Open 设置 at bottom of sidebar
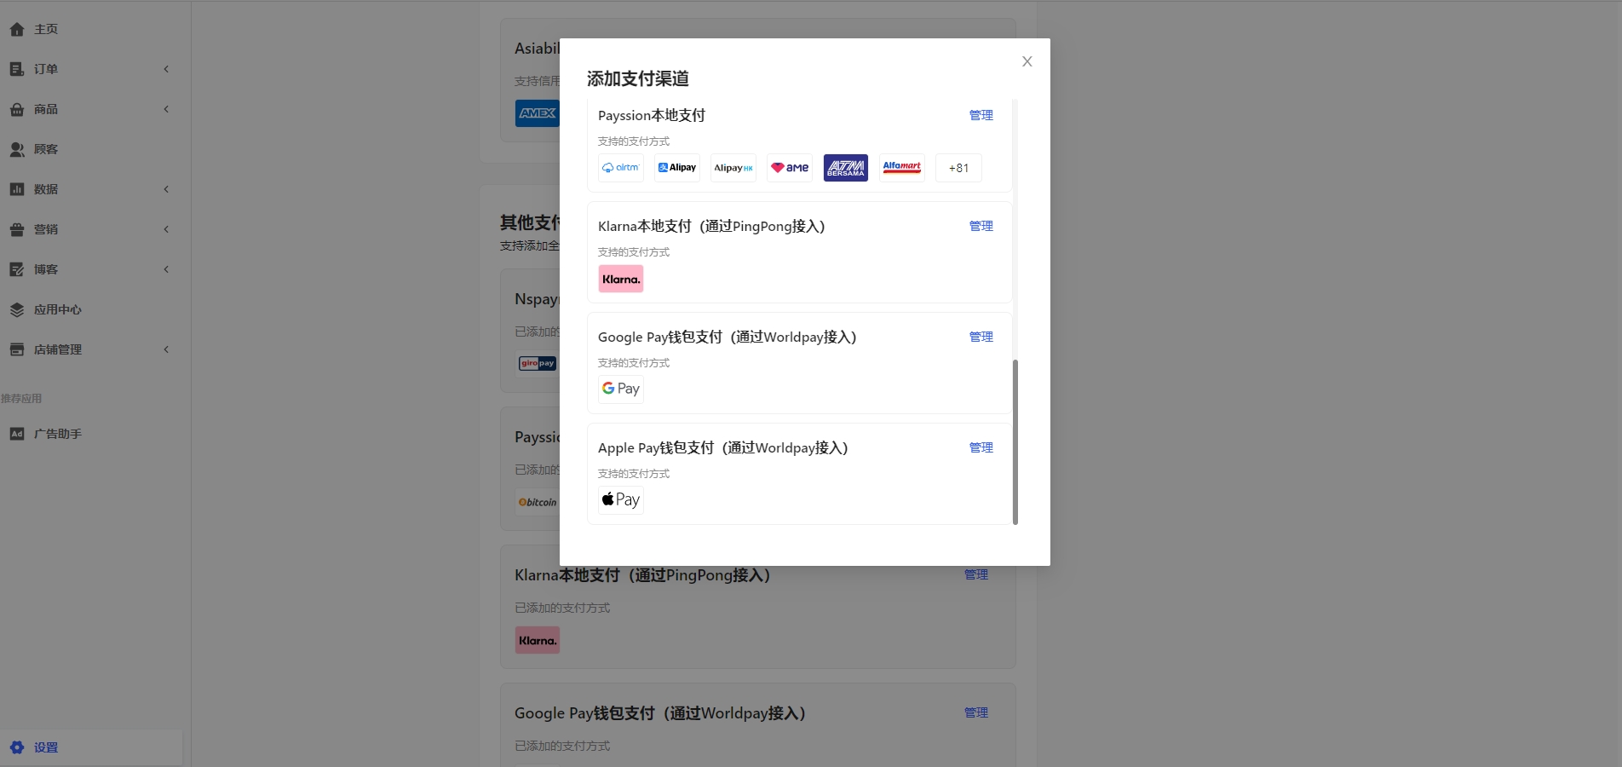The width and height of the screenshot is (1622, 767). 46,747
